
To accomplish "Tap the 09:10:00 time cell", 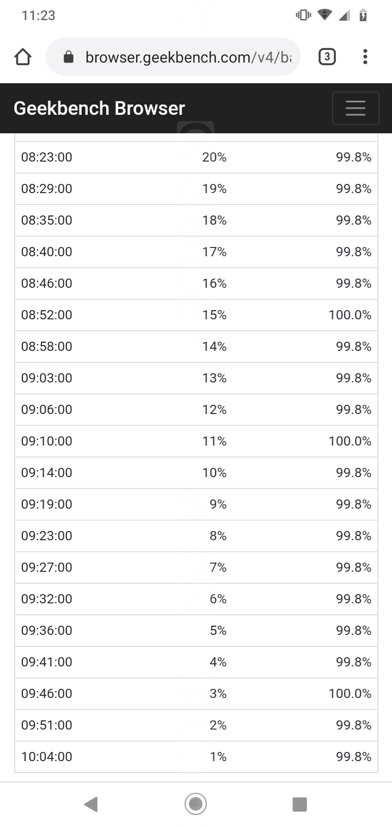I will (x=47, y=441).
